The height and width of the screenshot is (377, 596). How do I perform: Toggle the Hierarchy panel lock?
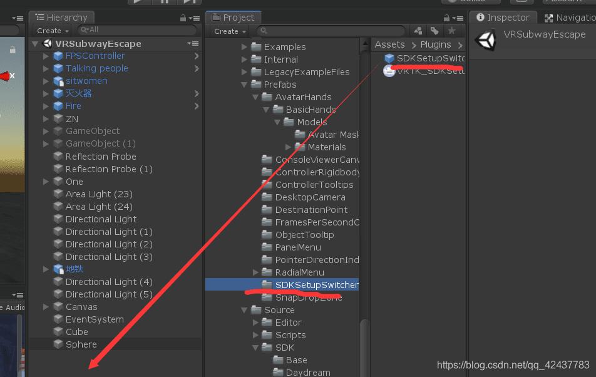click(x=183, y=18)
